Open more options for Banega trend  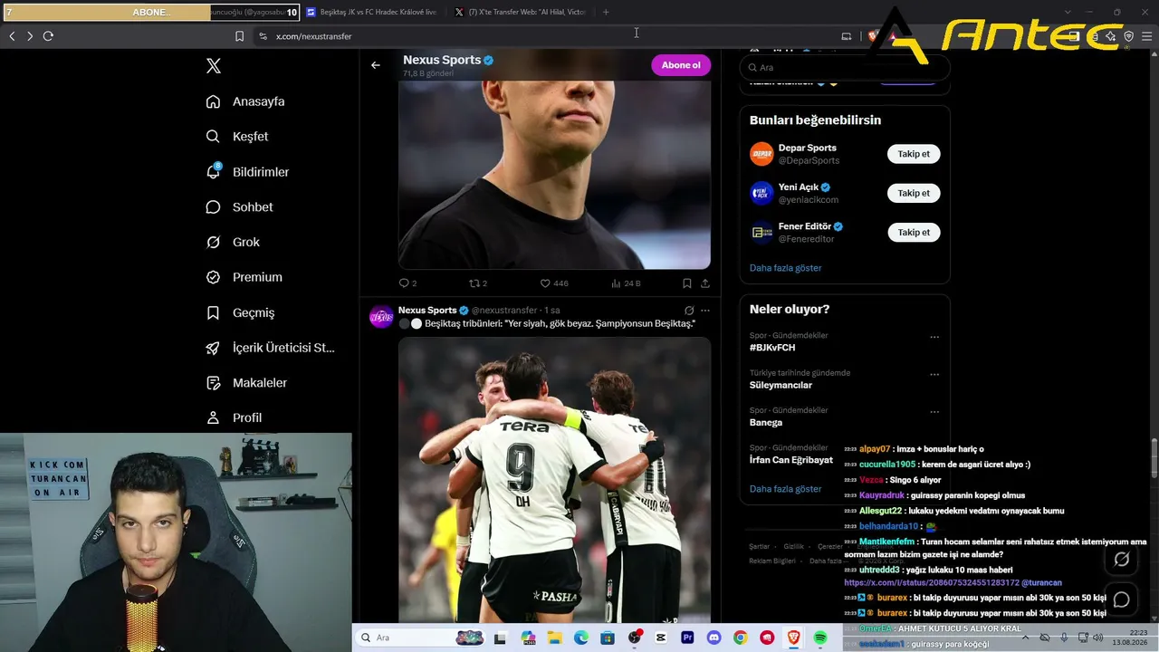pos(934,412)
